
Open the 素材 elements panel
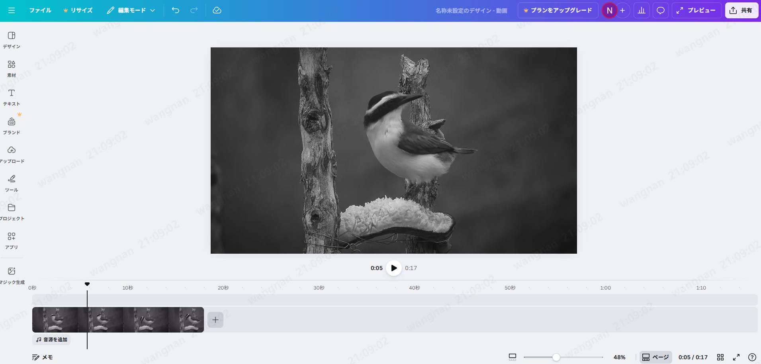coord(12,68)
